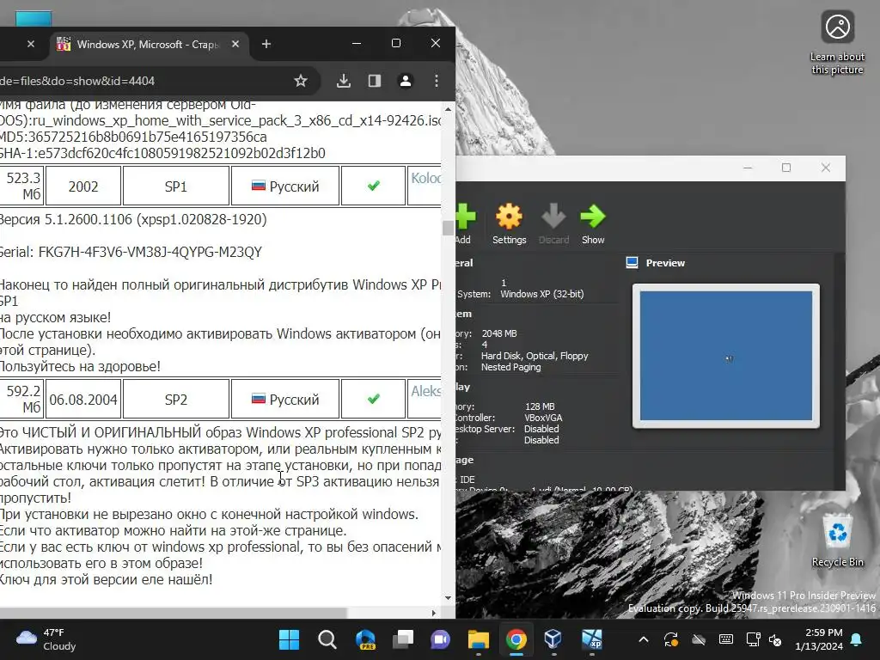
Task: Toggle Chrome side panel icon
Action: coord(375,81)
